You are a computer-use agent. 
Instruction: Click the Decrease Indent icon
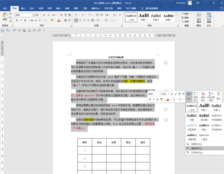[x=97, y=15]
